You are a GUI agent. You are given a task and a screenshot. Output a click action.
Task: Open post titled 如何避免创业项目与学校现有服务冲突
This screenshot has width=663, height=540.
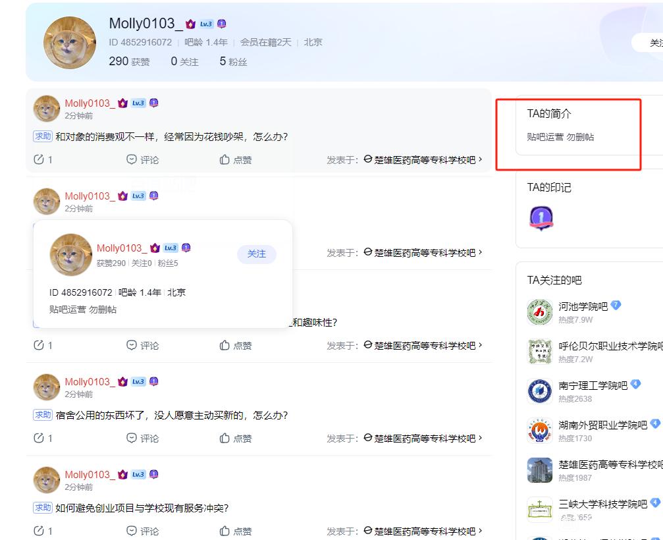142,508
